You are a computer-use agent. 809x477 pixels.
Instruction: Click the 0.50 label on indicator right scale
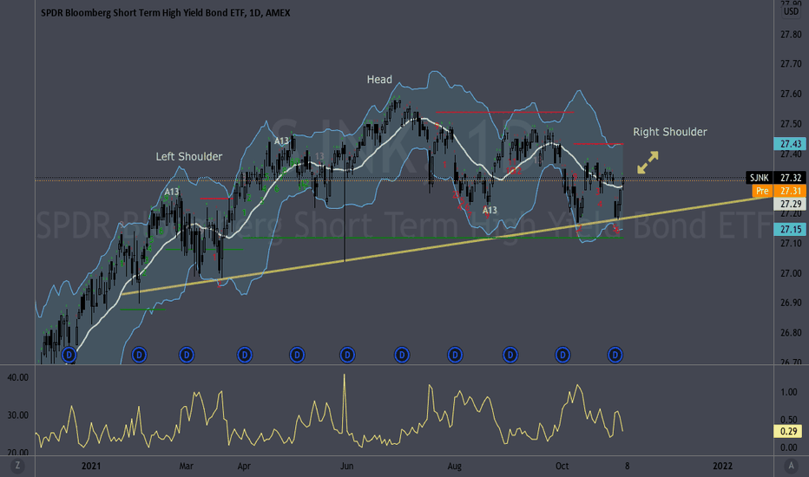coord(789,420)
